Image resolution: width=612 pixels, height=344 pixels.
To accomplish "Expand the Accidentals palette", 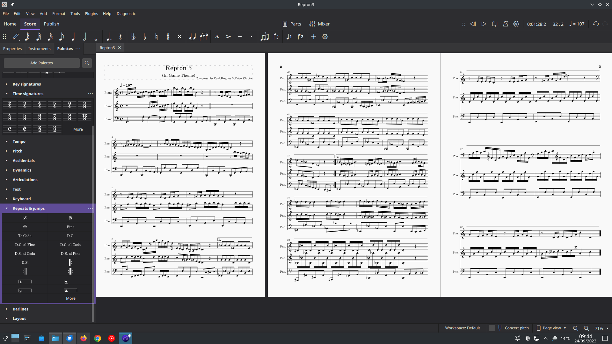I will pyautogui.click(x=7, y=161).
